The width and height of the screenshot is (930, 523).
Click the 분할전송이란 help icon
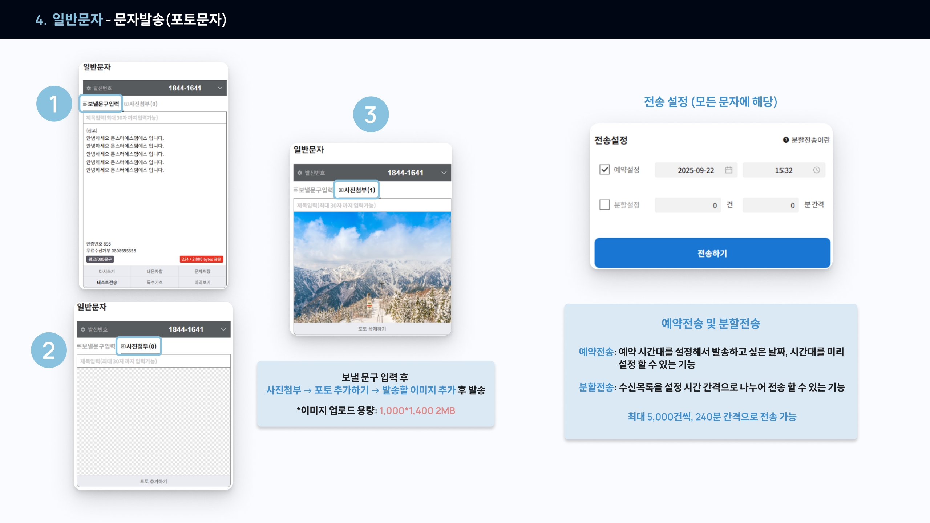click(x=786, y=140)
